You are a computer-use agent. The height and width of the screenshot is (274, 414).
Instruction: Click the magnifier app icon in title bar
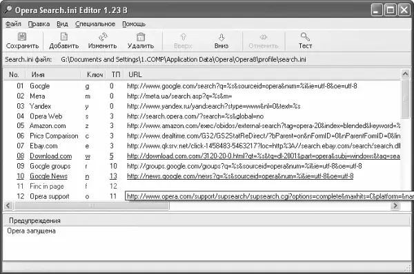click(x=8, y=10)
